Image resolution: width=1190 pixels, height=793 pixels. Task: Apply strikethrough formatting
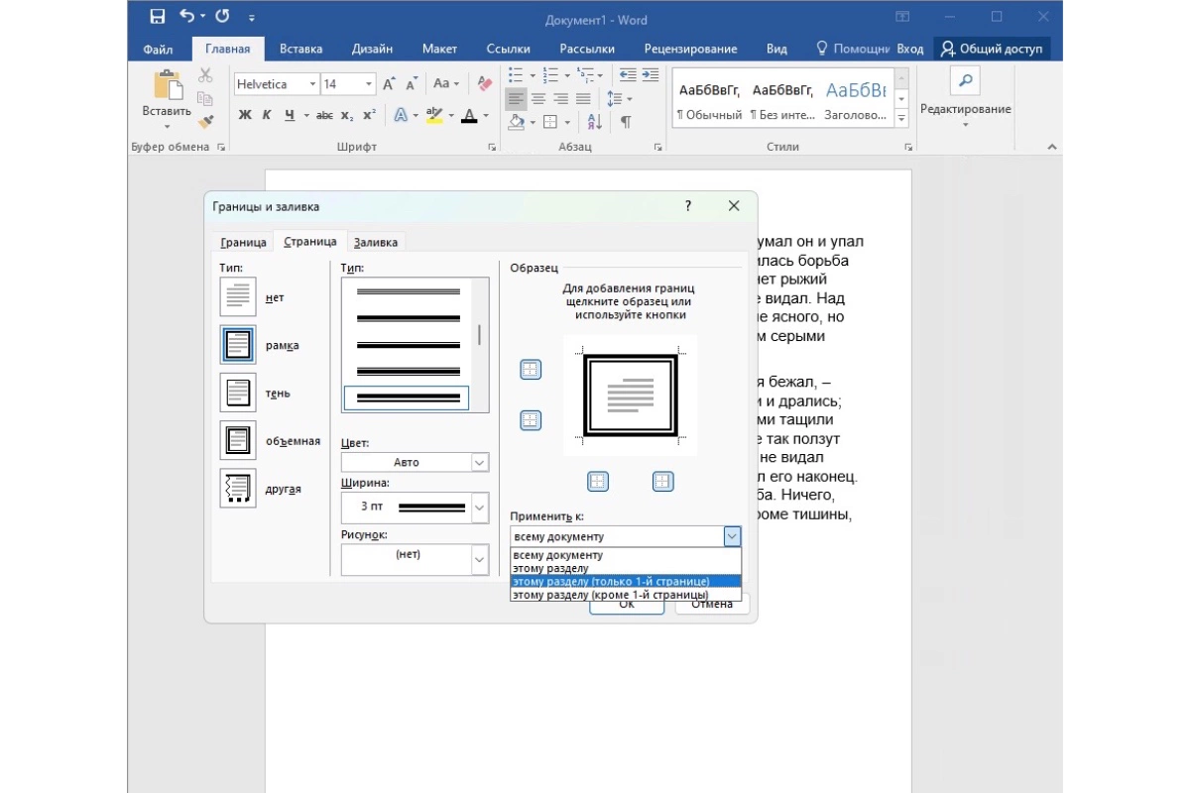click(325, 115)
